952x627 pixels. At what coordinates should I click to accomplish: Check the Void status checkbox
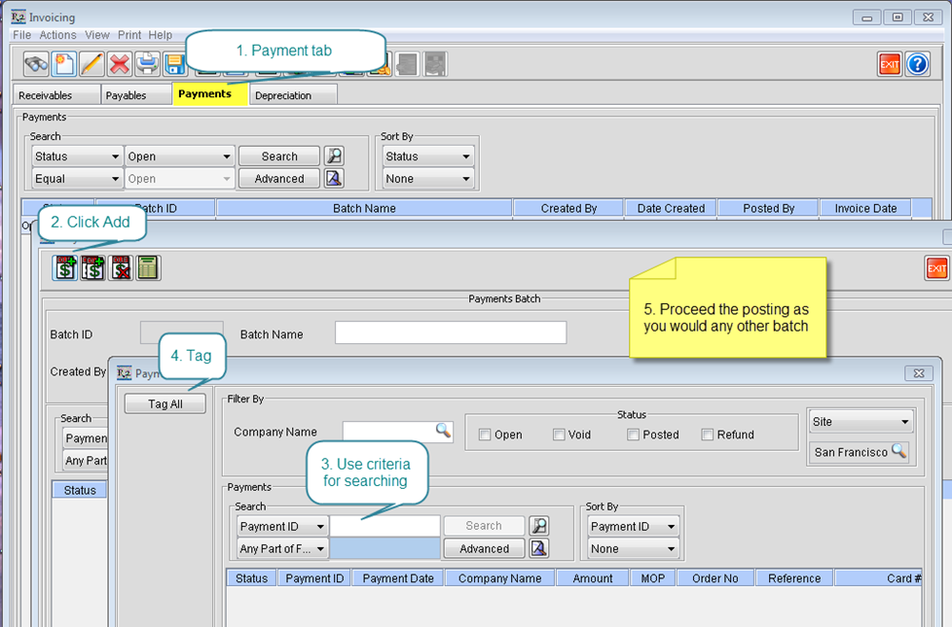[x=559, y=435]
